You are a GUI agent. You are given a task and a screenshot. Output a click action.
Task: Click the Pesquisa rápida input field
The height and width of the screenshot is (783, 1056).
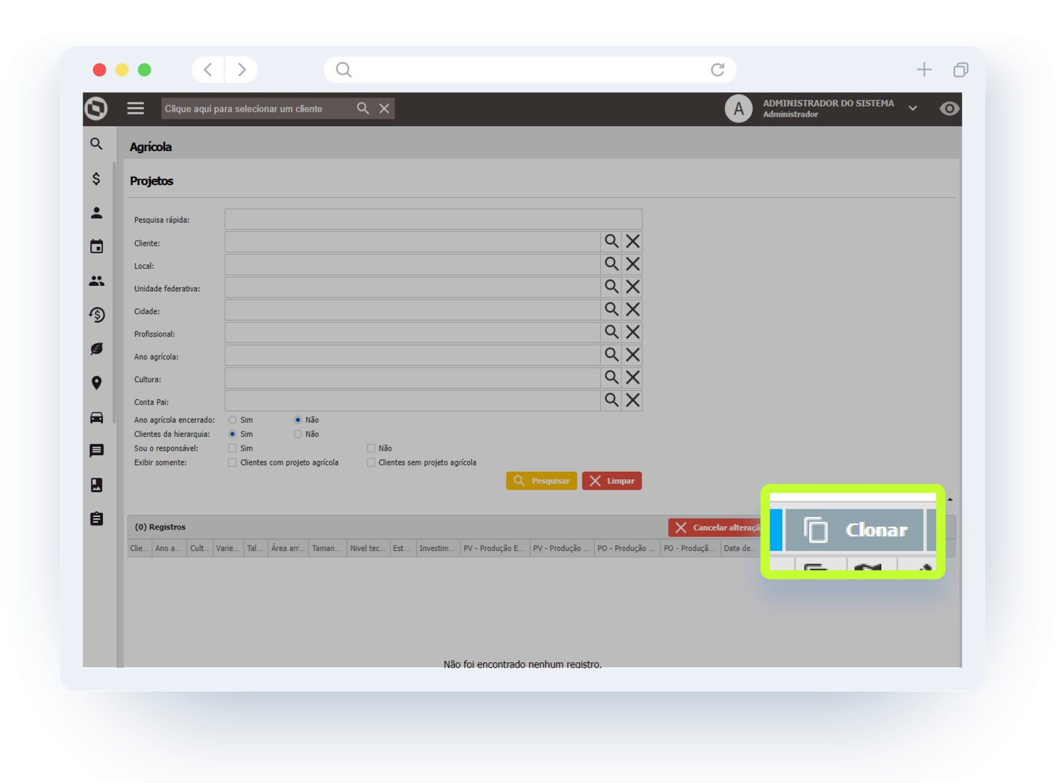pos(434,219)
